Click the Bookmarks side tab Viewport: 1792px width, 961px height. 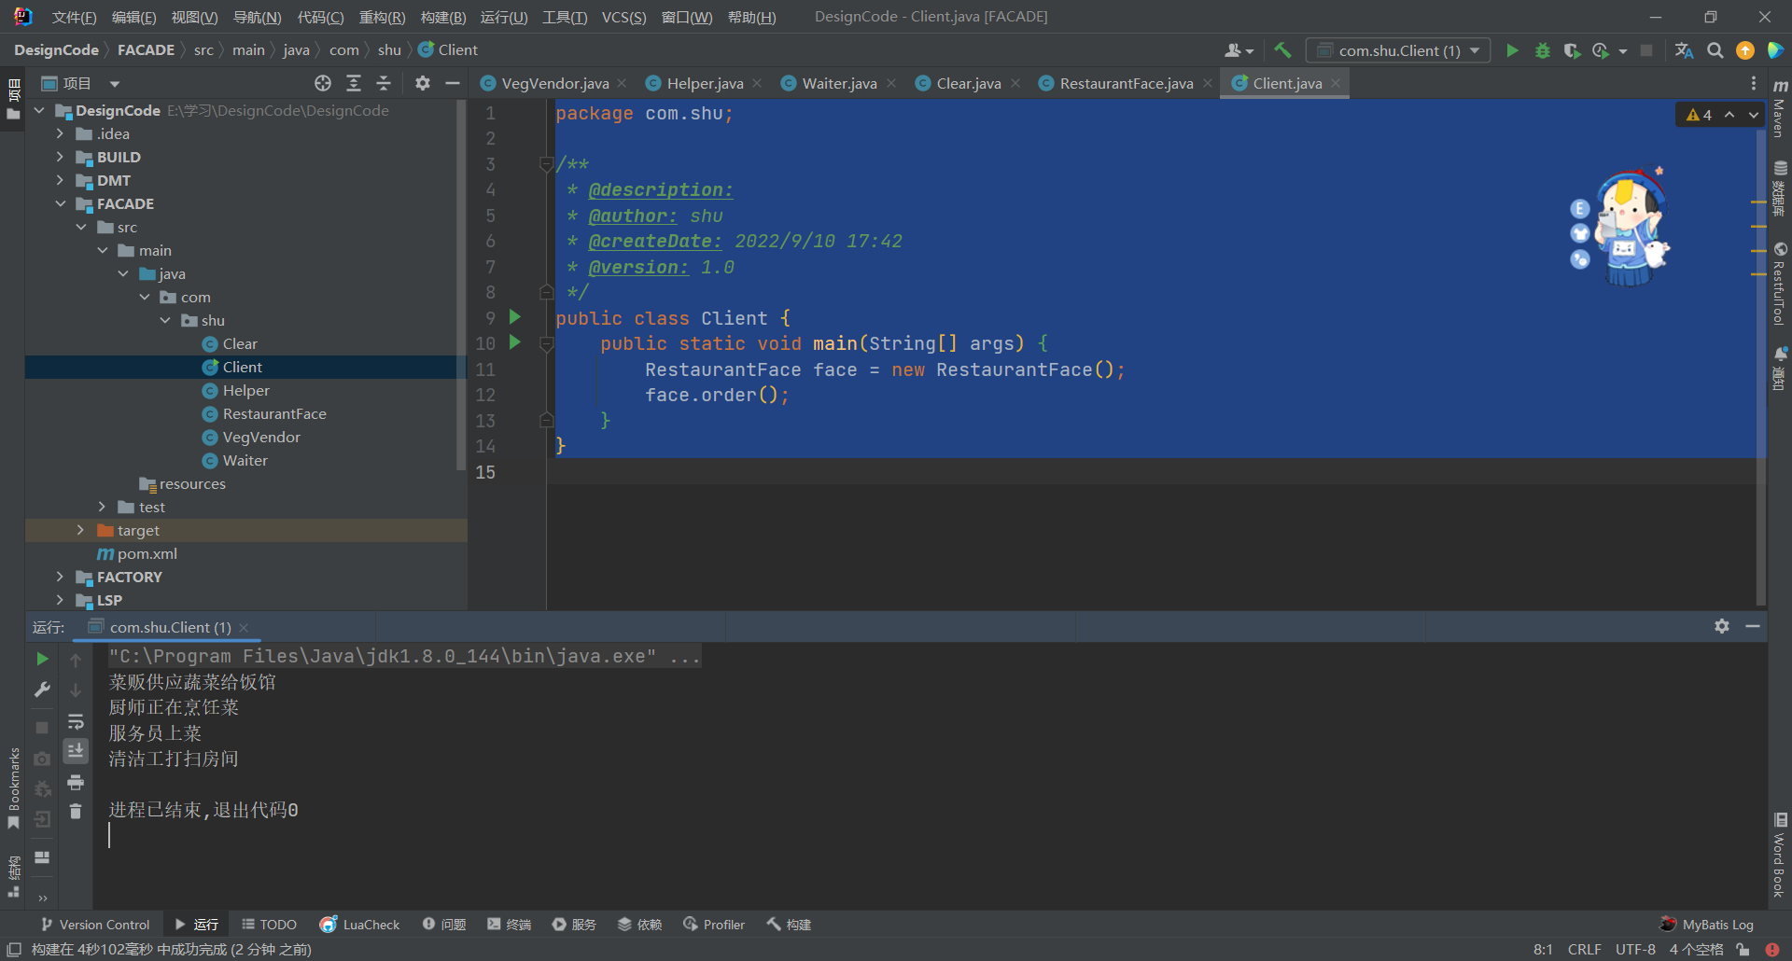coord(13,787)
